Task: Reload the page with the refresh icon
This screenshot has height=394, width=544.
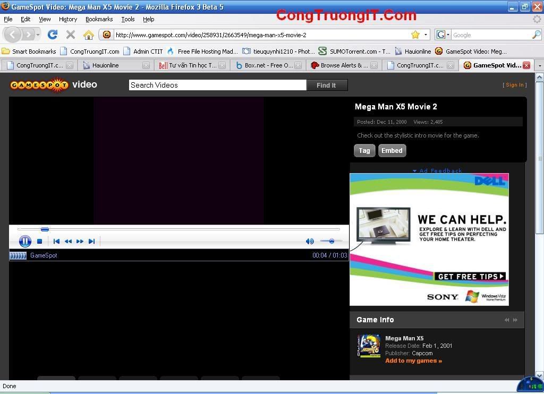Action: (53, 35)
